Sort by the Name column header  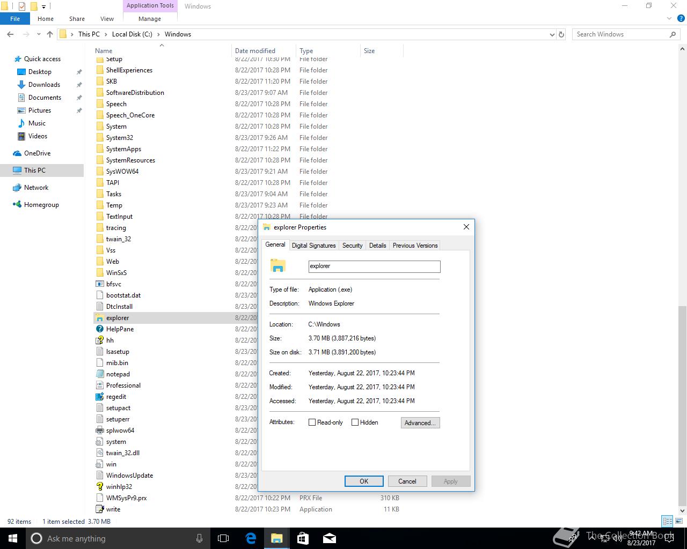[161, 51]
